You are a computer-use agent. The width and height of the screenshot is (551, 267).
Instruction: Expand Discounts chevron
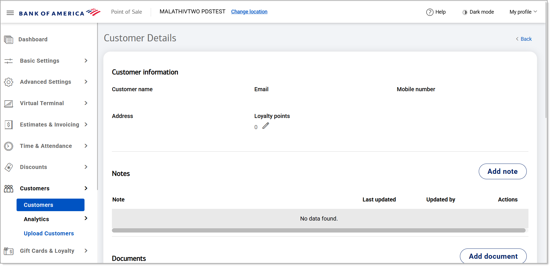(x=86, y=167)
